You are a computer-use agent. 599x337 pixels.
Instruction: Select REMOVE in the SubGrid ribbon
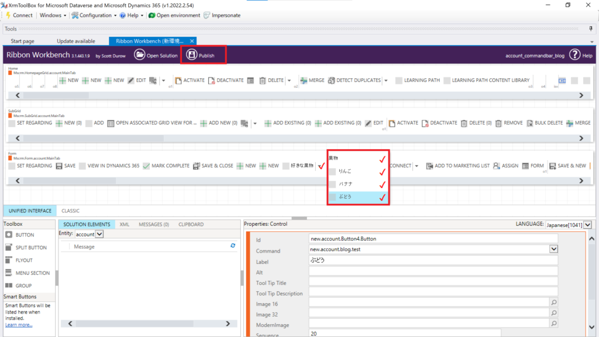509,123
